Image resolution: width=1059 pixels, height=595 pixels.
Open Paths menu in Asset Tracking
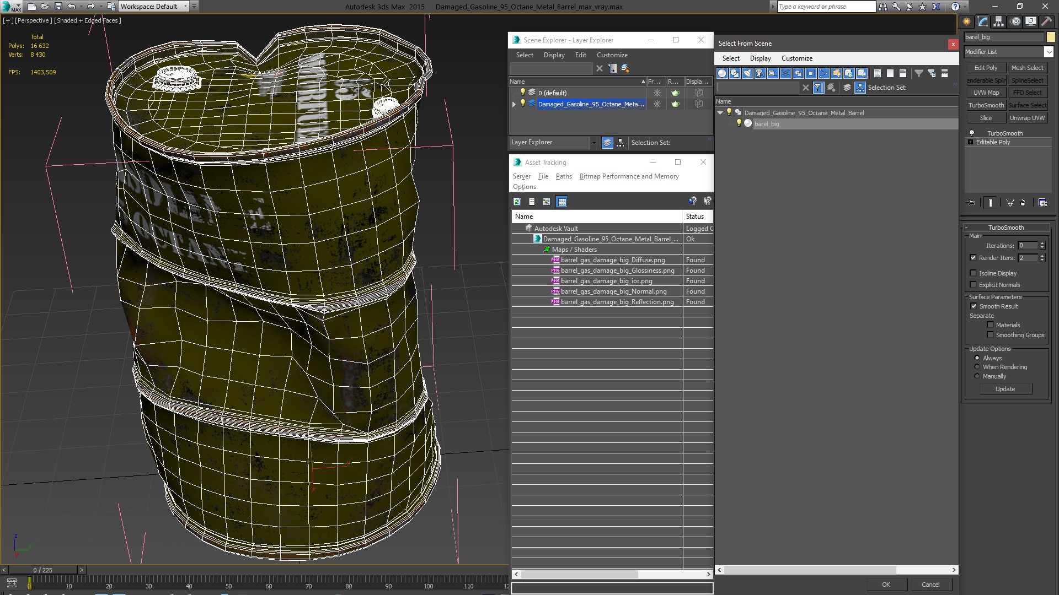(564, 176)
